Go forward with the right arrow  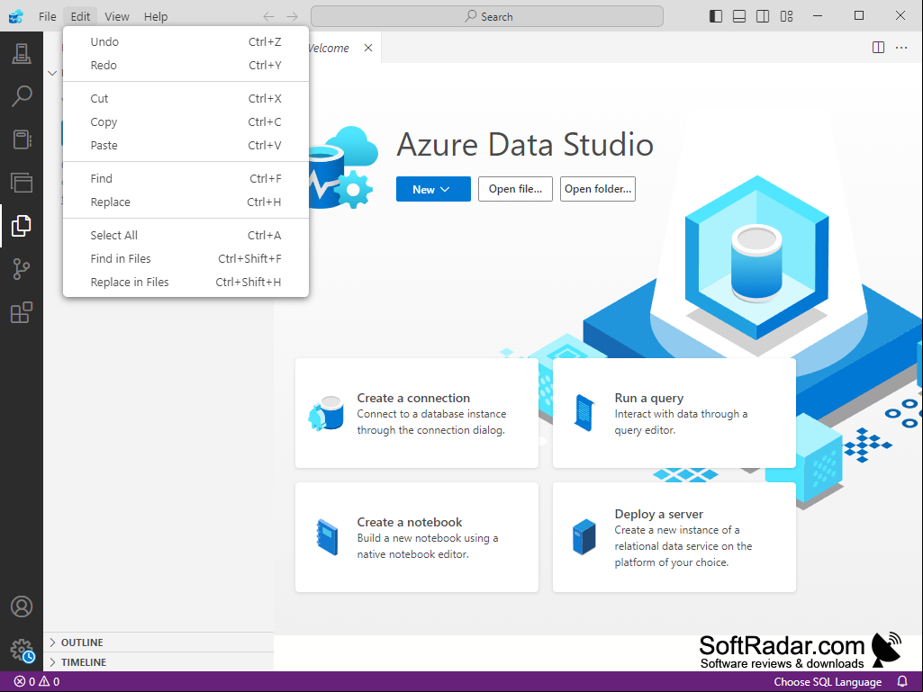[292, 16]
